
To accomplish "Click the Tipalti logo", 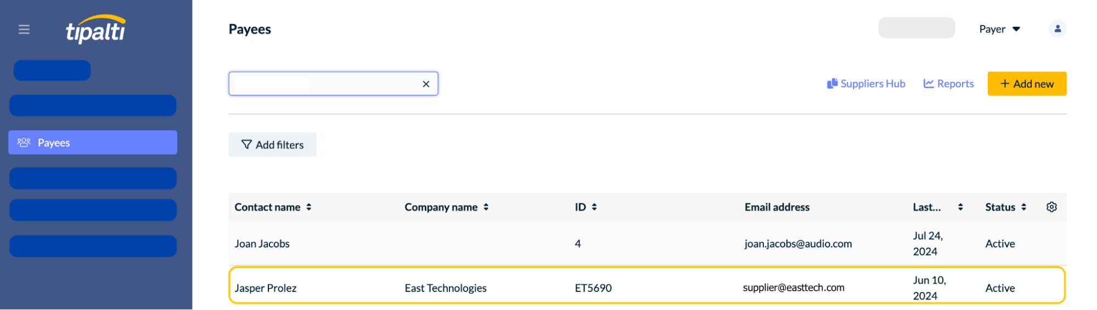I will point(96,30).
